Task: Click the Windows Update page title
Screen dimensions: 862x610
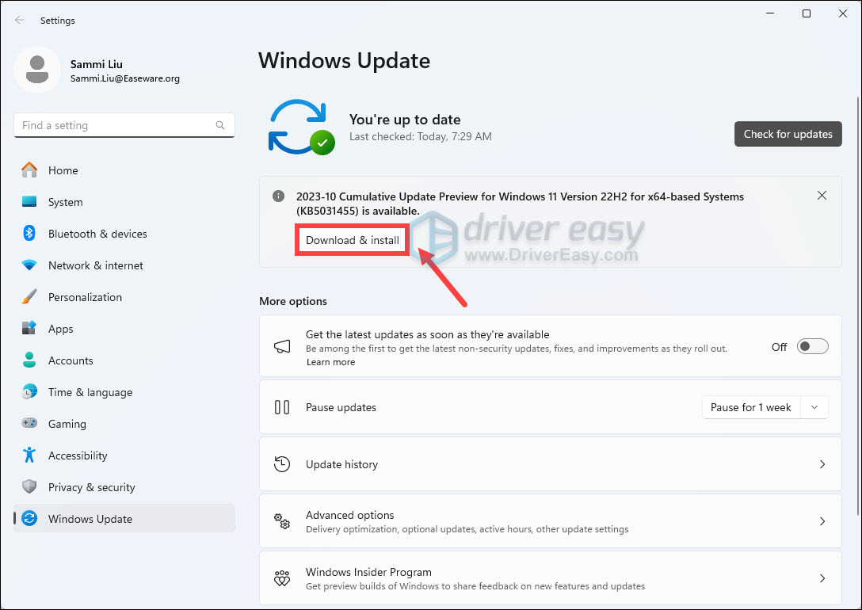Action: click(344, 60)
